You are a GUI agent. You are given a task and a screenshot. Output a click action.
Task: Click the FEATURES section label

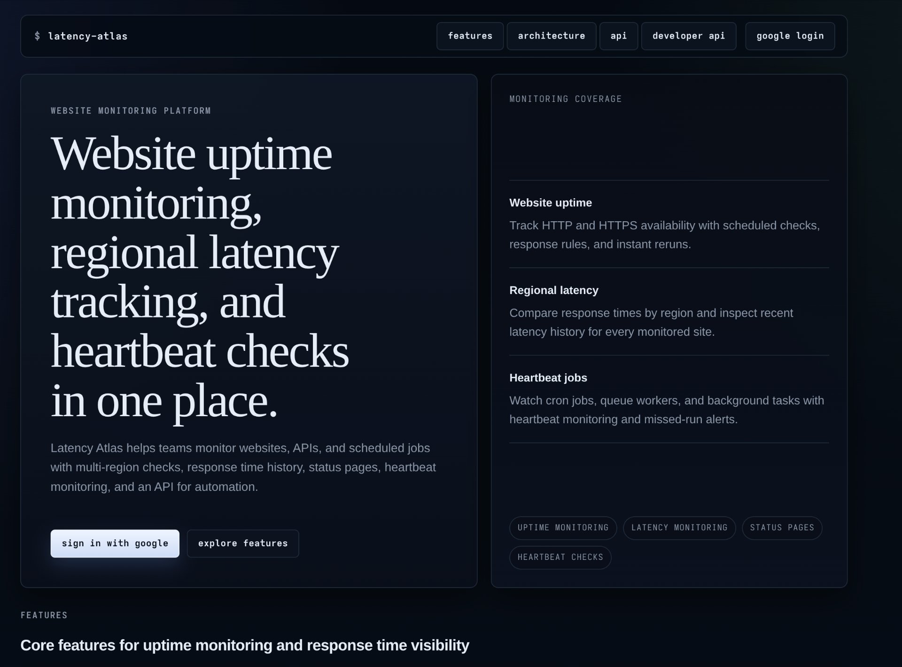pos(44,615)
